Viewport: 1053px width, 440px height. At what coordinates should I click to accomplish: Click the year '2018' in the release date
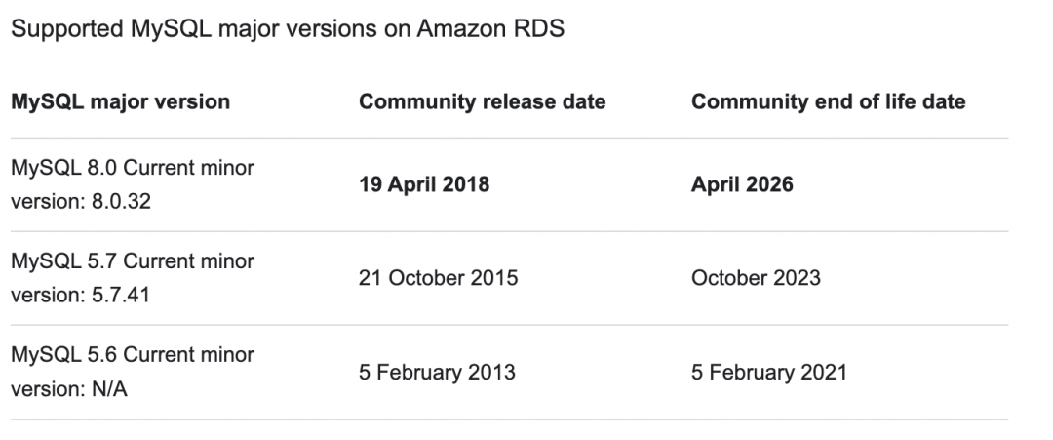[468, 184]
